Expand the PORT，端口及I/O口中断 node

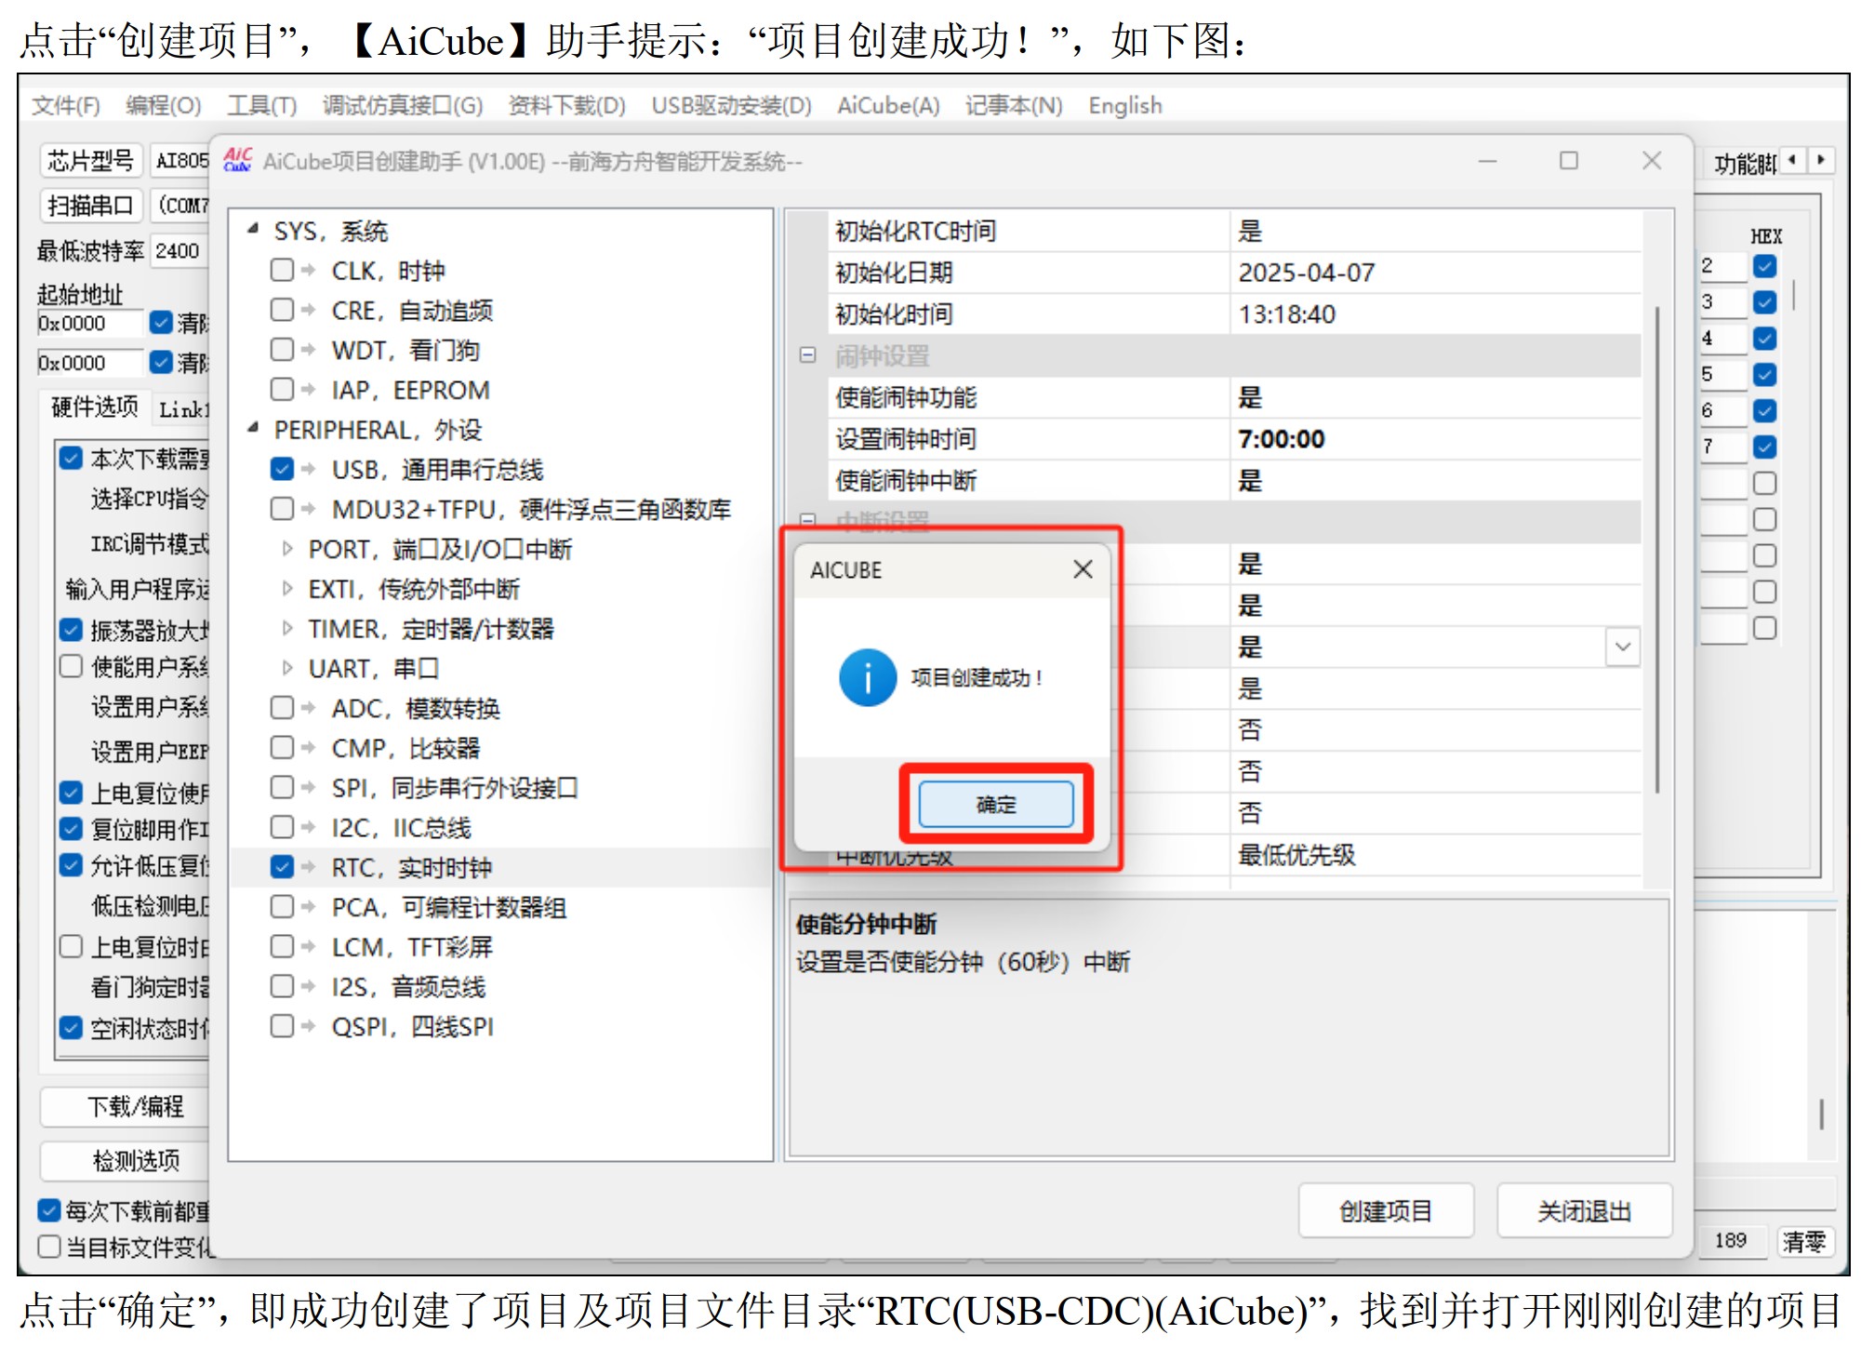[x=287, y=549]
